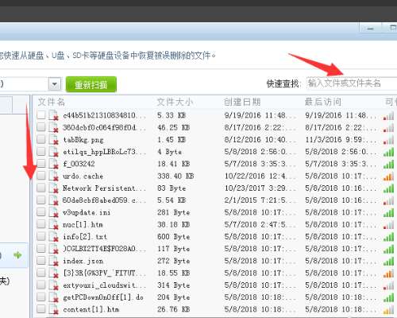The width and height of the screenshot is (397, 318).
Task: Tick the checkbox for nuc[1].htm
Action: pos(41,224)
